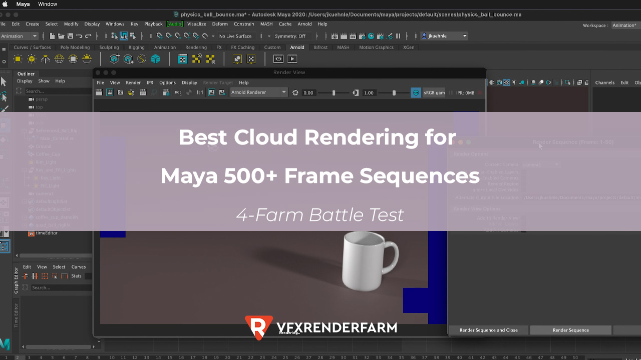The height and width of the screenshot is (360, 641).
Task: Open Workspace Animation* dropdown
Action: (625, 25)
